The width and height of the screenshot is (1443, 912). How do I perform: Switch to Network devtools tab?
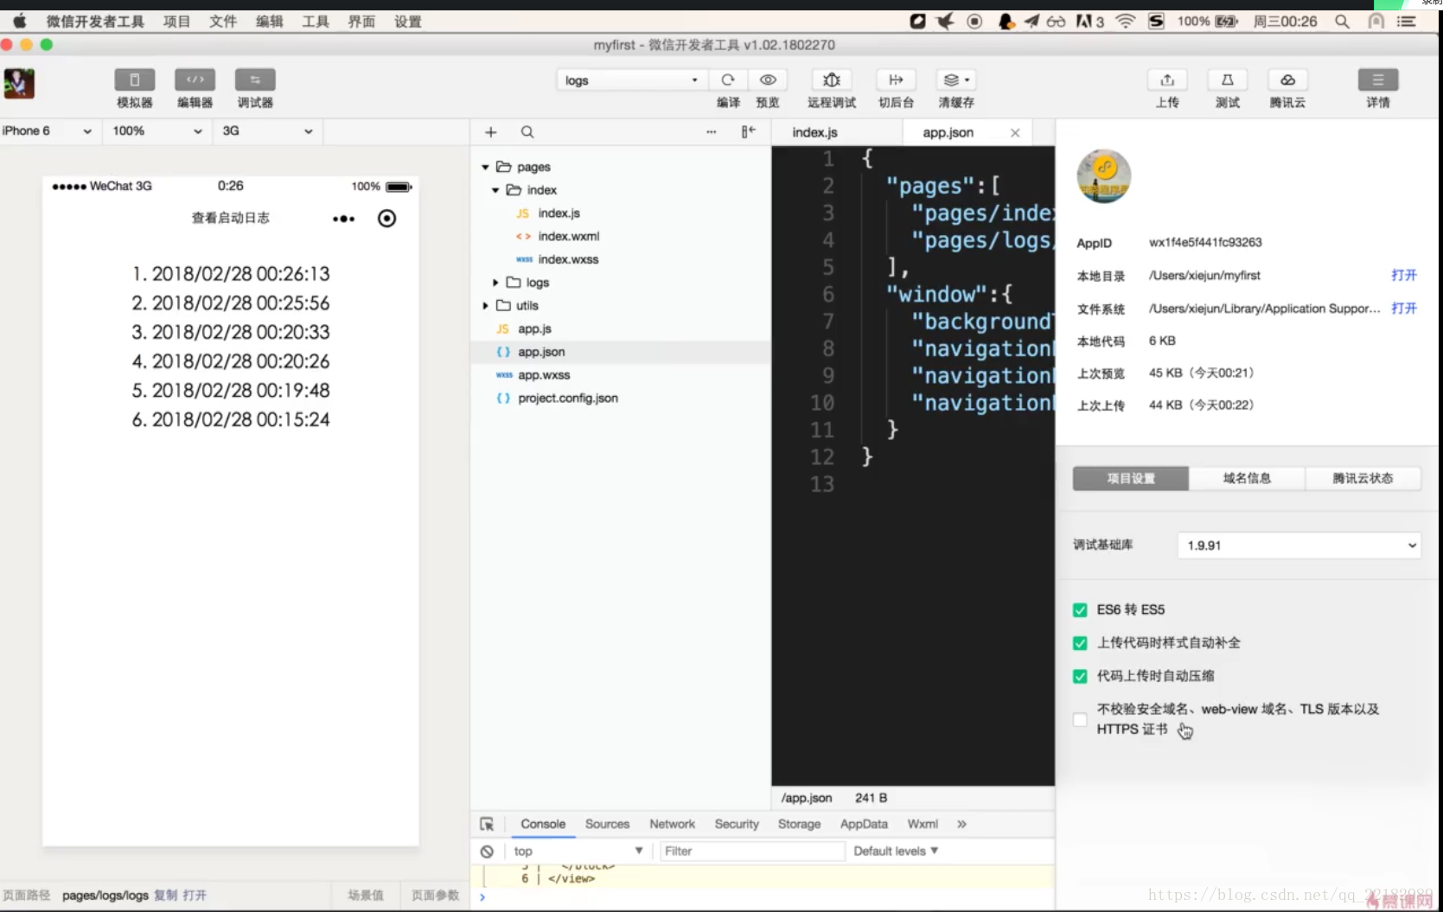pos(673,825)
